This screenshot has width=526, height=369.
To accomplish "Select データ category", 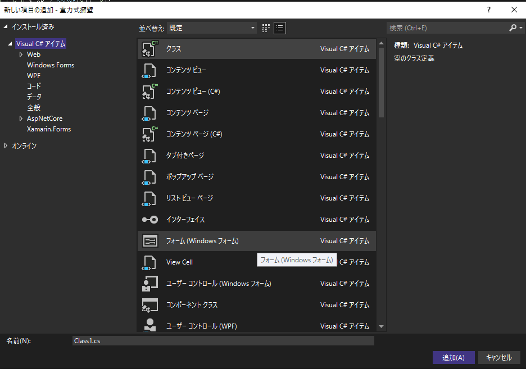I will [x=34, y=97].
